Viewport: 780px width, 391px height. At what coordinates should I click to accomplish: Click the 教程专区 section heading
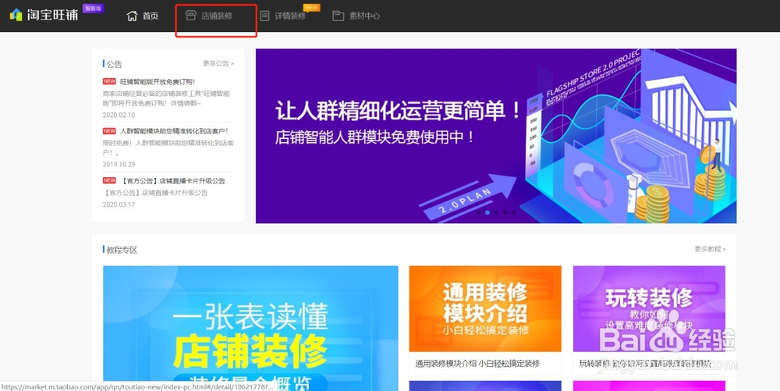click(x=122, y=250)
